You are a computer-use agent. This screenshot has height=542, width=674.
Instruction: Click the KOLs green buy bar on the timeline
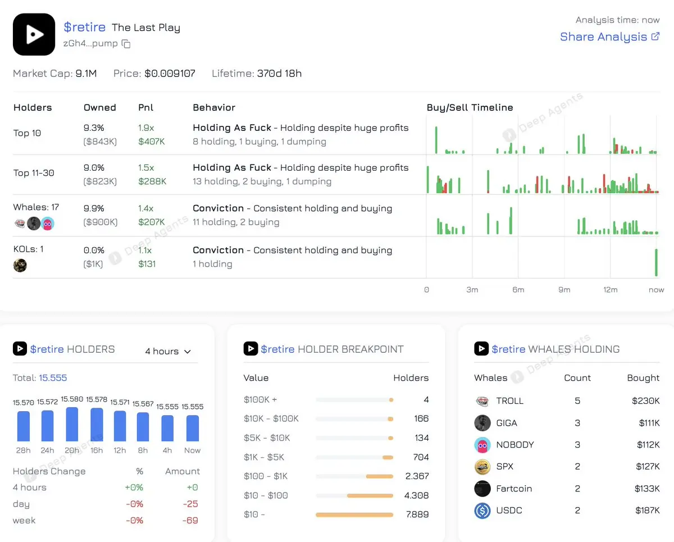(656, 263)
